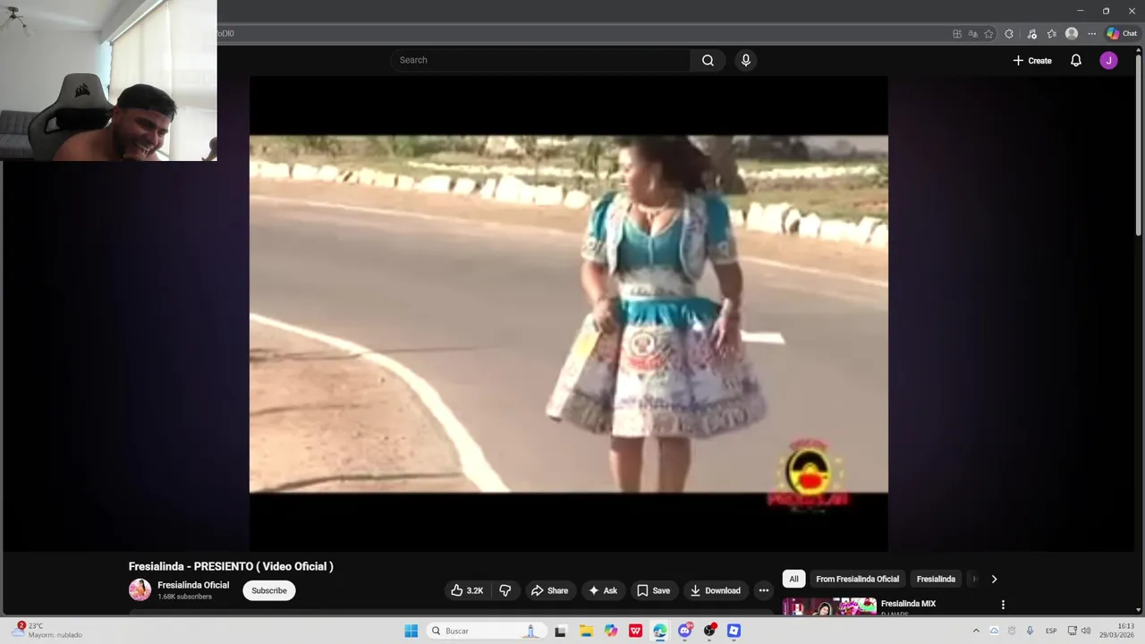1145x644 pixels.
Task: Open File Explorer from the taskbar
Action: tap(586, 631)
